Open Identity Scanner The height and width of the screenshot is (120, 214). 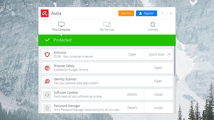[x=158, y=81]
